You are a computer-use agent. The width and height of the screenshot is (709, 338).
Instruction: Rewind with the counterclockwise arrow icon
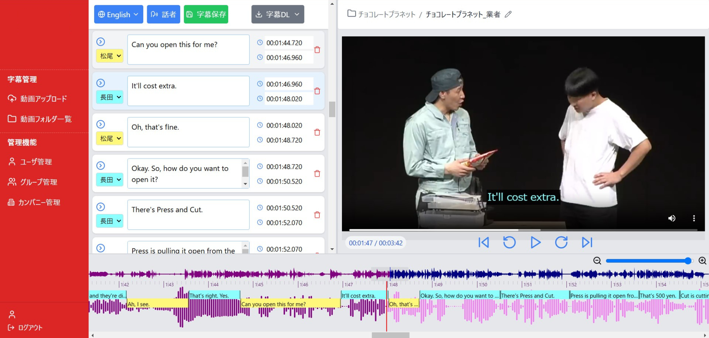(x=509, y=242)
